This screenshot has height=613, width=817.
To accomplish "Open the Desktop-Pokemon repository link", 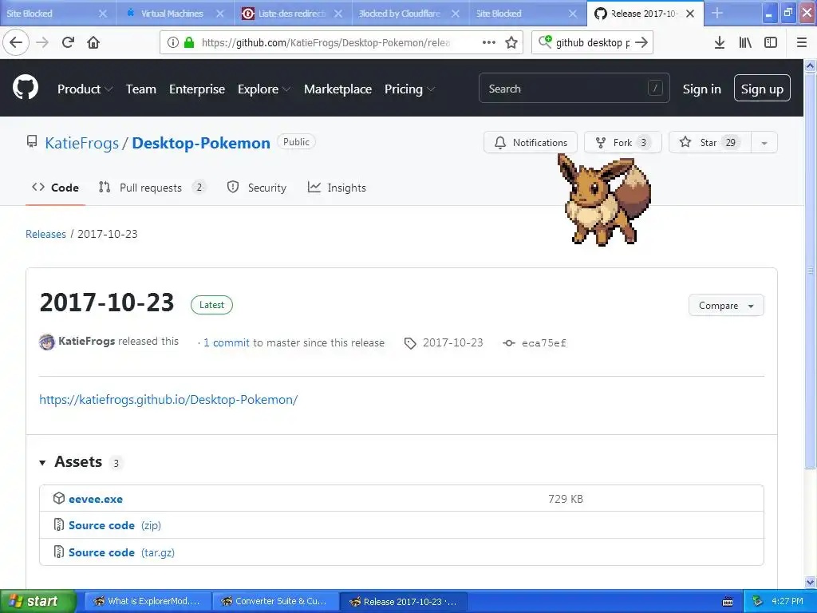I will tap(201, 143).
